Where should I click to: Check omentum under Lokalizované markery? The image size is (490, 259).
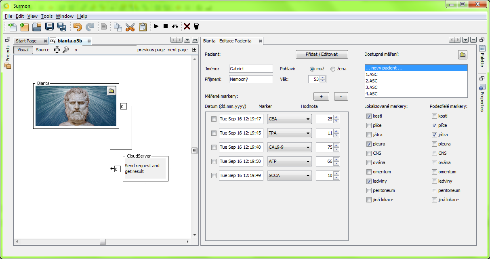click(369, 172)
